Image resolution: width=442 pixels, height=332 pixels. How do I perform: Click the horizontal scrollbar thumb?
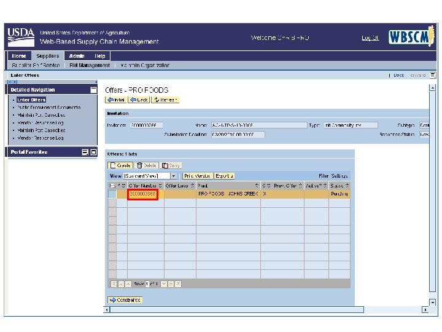tap(237, 310)
